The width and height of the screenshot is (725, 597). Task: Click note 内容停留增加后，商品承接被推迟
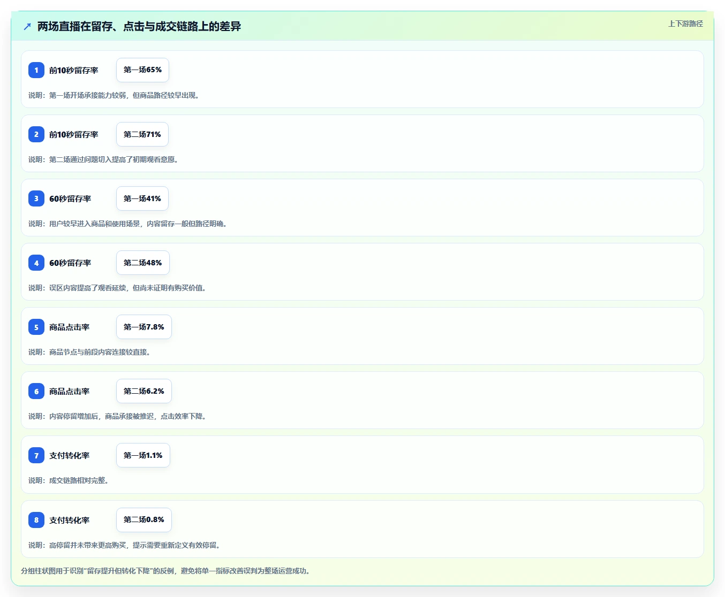[118, 416]
